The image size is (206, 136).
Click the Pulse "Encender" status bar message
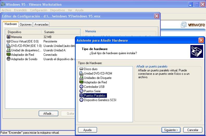click(30, 133)
